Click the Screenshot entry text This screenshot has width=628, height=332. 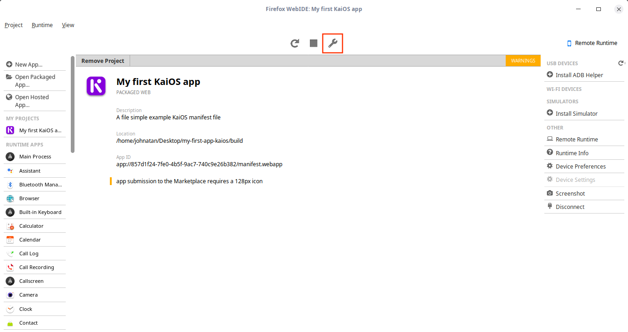[x=571, y=193]
